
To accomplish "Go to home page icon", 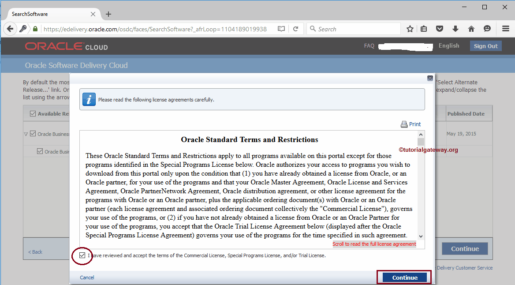I will coord(471,29).
